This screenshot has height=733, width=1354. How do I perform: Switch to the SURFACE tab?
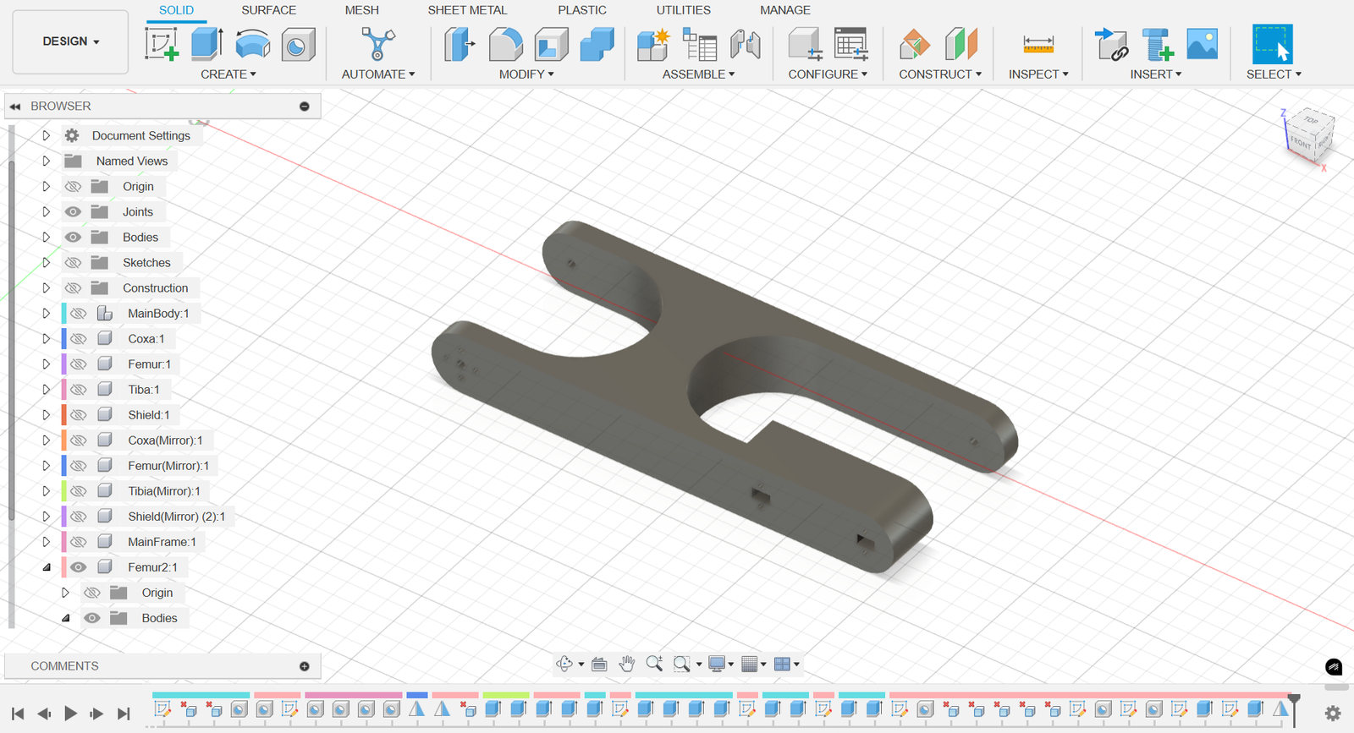(268, 10)
